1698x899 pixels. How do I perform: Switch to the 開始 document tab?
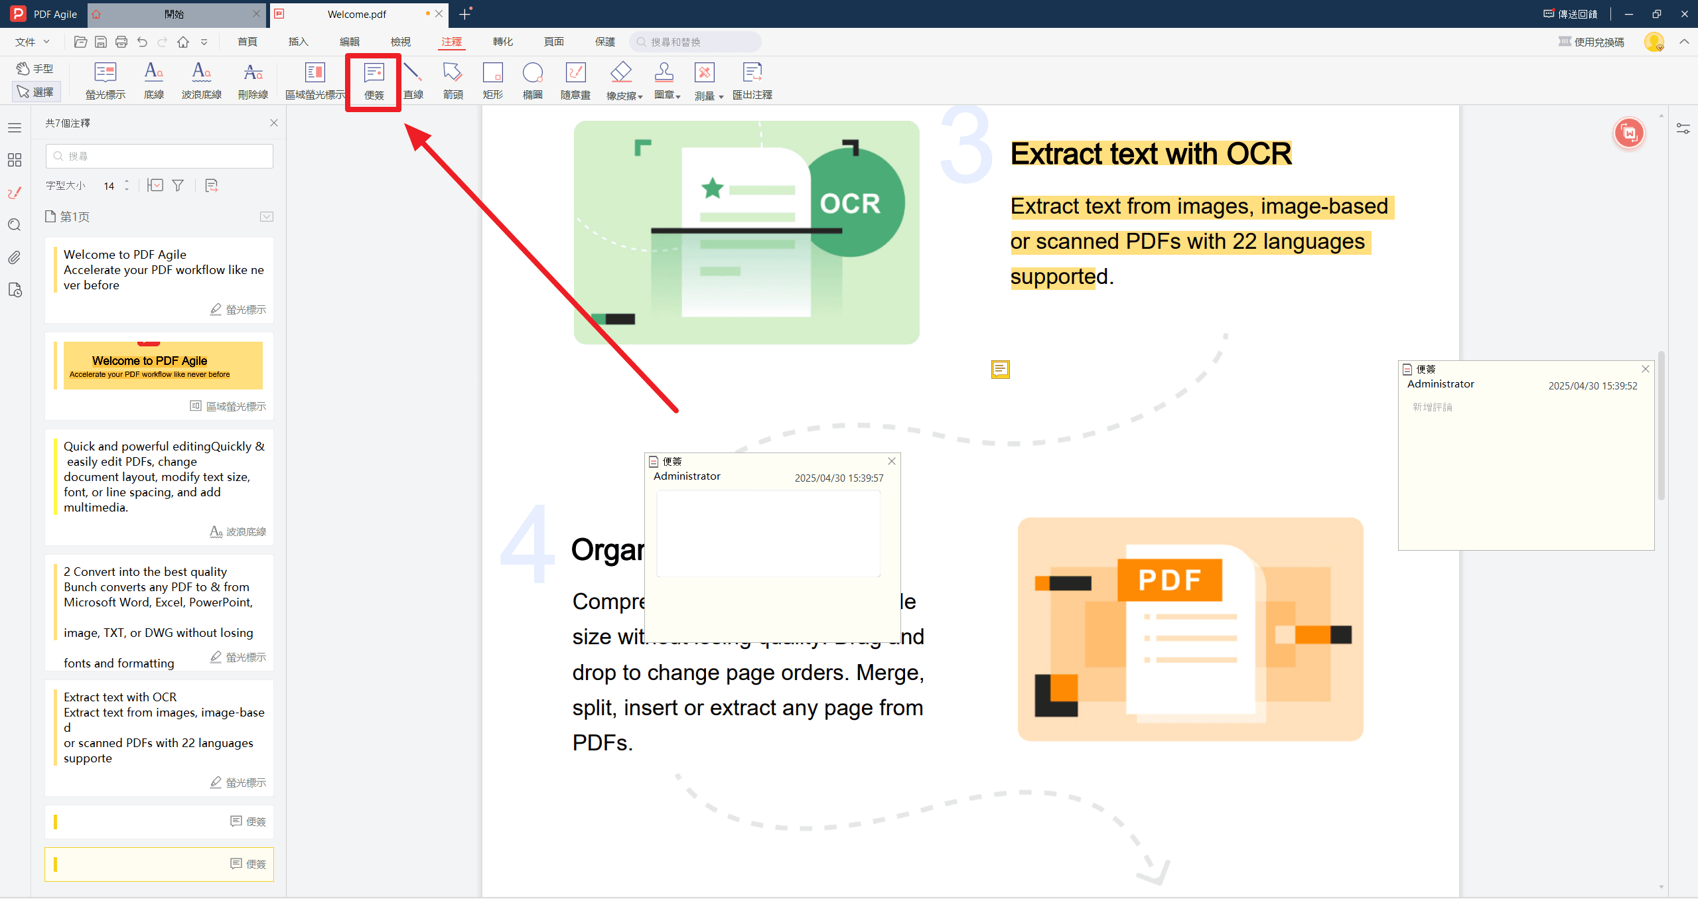[x=175, y=14]
